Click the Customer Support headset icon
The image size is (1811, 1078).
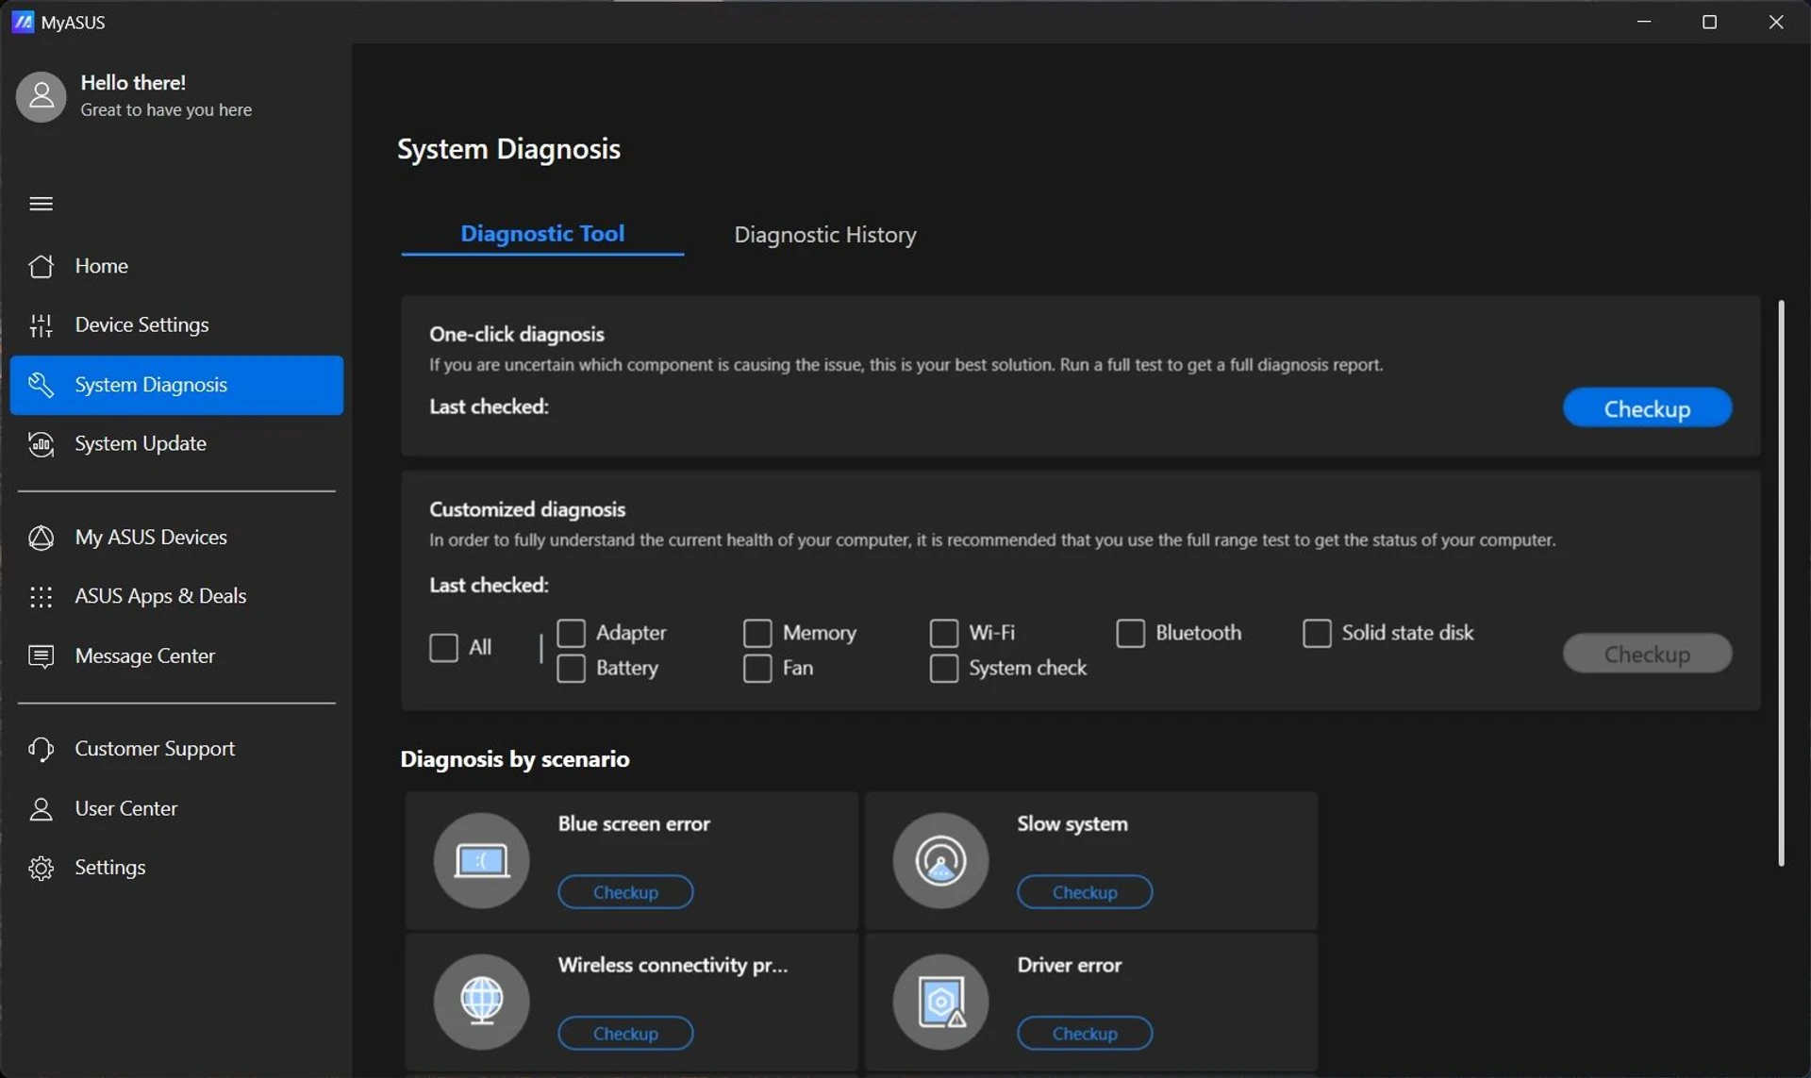tap(41, 749)
